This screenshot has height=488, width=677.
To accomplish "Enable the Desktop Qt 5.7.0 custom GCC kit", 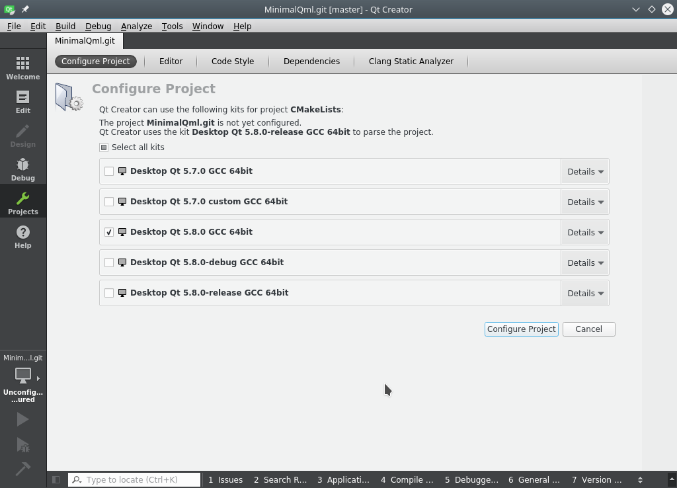I will tap(109, 202).
